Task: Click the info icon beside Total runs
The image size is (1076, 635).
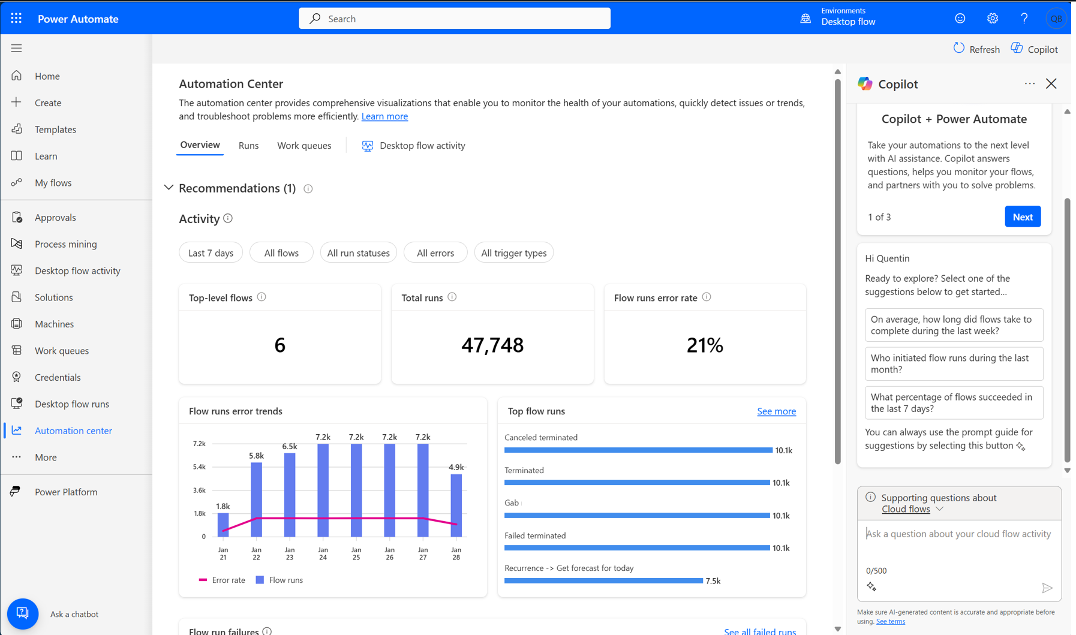Action: click(452, 297)
